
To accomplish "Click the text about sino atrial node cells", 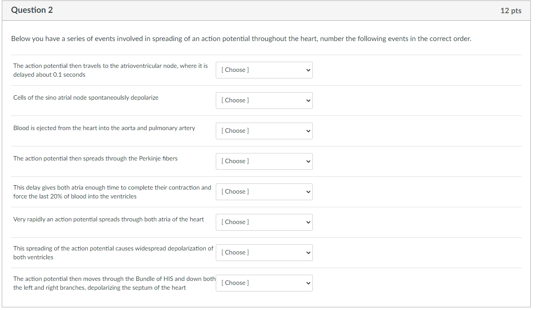I will coord(86,97).
